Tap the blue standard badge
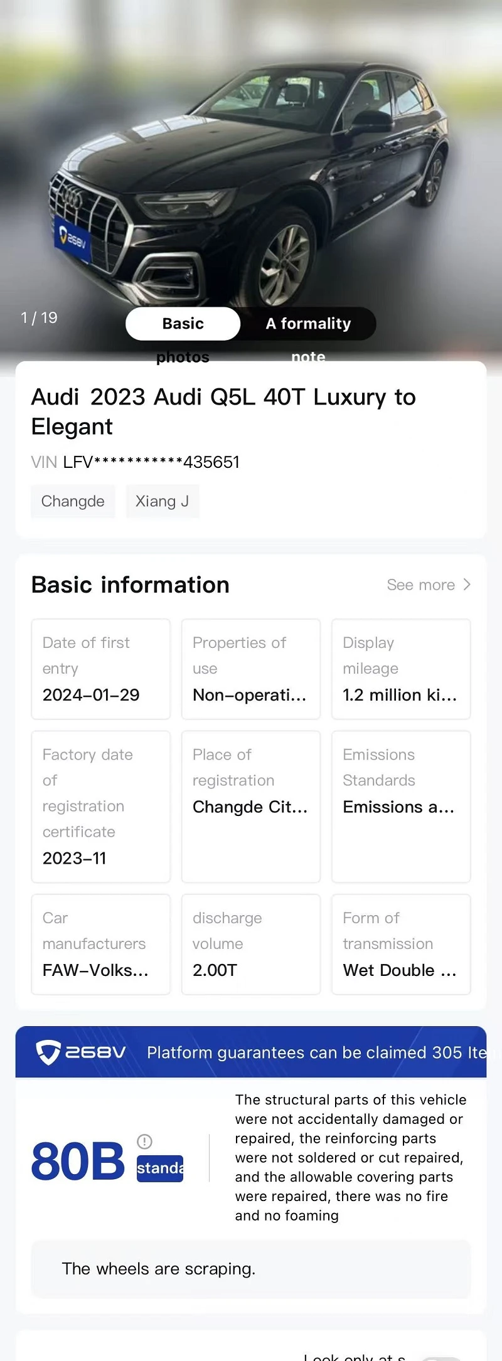The height and width of the screenshot is (1361, 502). [160, 1168]
